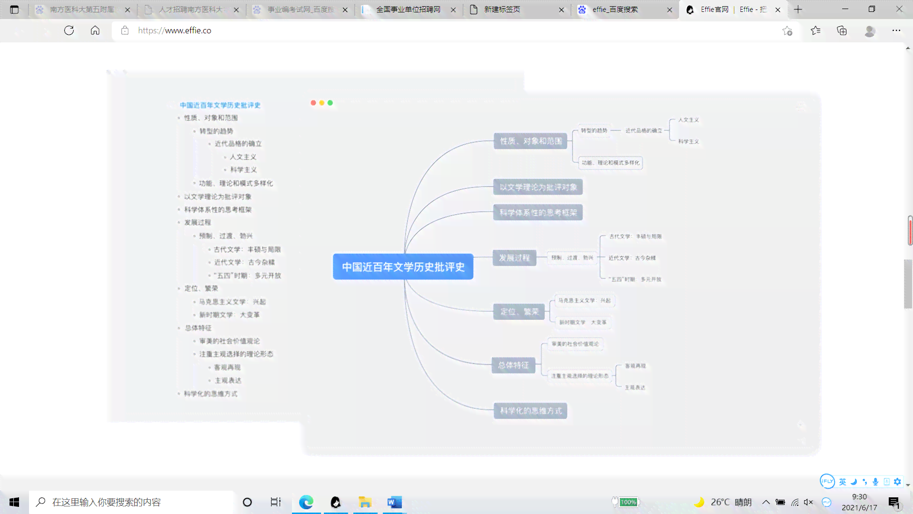Open the browser profile menu
913x514 pixels.
click(x=870, y=31)
